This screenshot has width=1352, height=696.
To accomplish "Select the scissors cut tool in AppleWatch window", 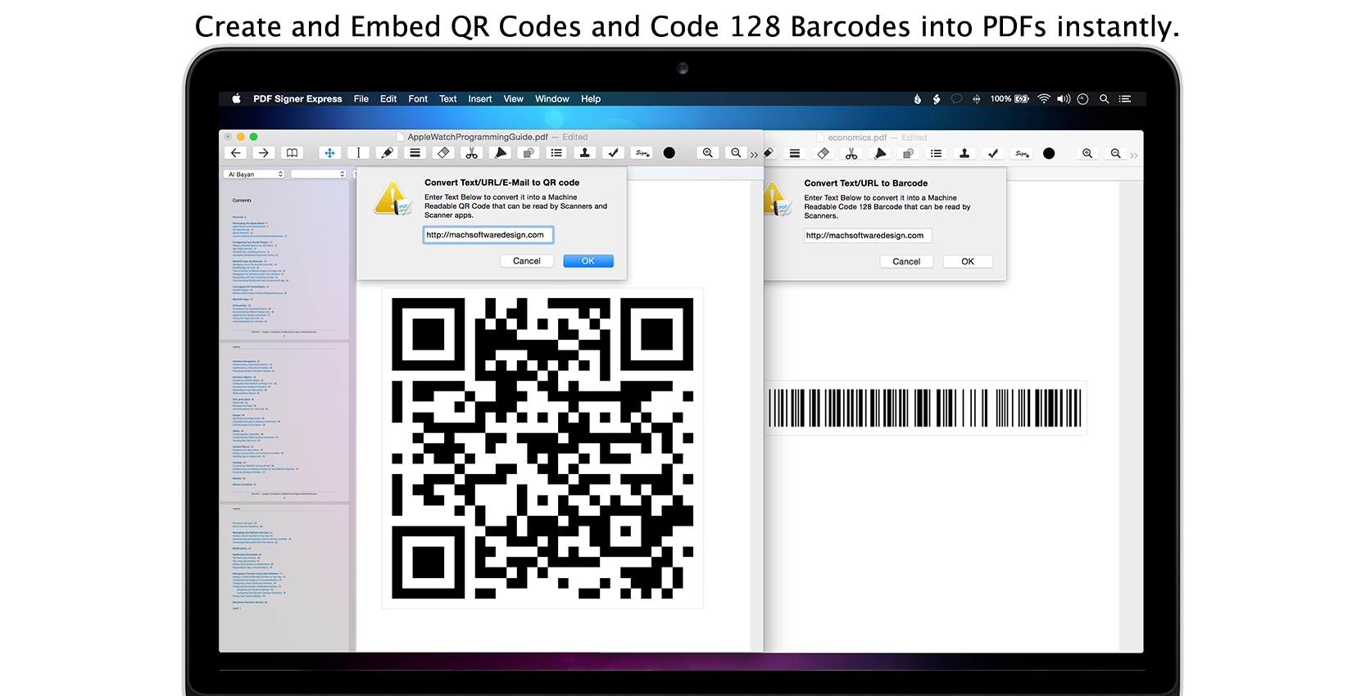I will pyautogui.click(x=471, y=153).
